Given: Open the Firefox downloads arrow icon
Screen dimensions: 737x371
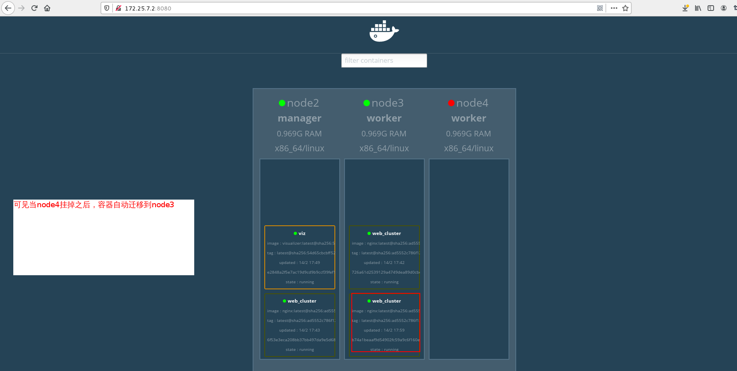Looking at the screenshot, I should coord(685,8).
